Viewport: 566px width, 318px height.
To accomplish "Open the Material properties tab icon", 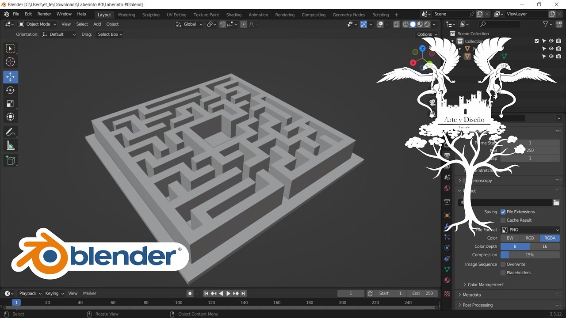I will pos(447,280).
